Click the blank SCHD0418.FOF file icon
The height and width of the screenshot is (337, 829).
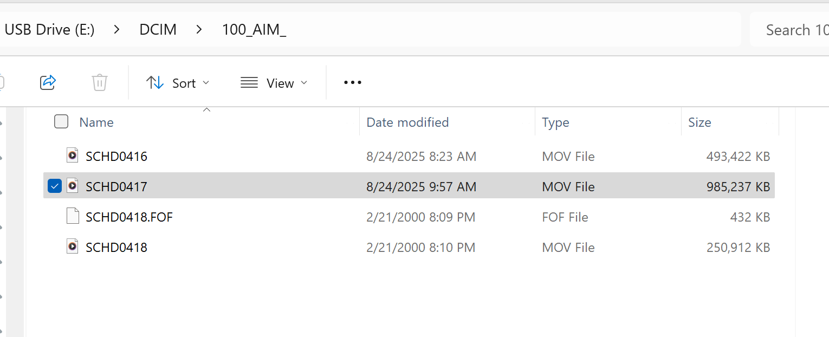pyautogui.click(x=73, y=216)
